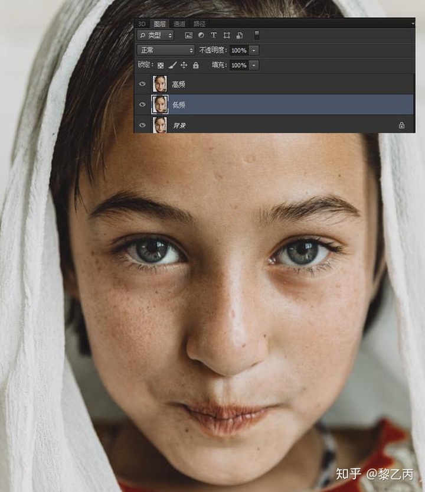Open the fill slider arrow
Image resolution: width=425 pixels, height=492 pixels.
254,65
